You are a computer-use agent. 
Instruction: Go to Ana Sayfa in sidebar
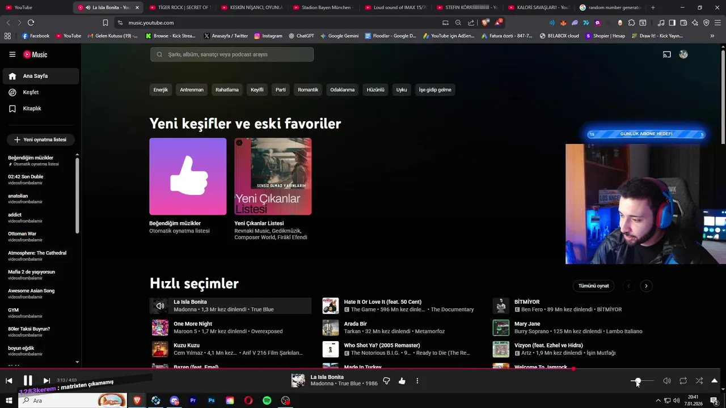40,76
